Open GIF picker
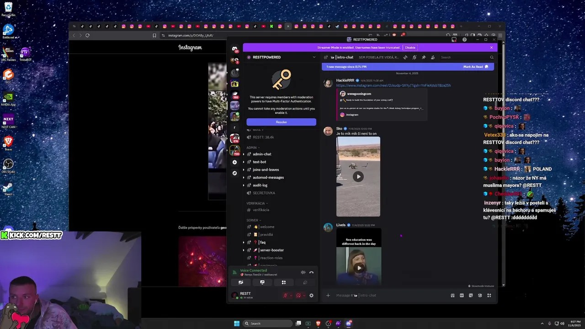 462,295
